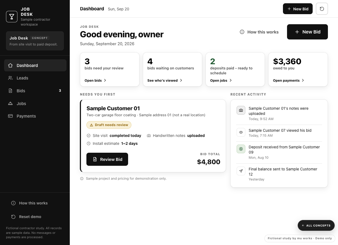Click the checkmark icon beside Site visit
This screenshot has height=245, width=338.
[x=89, y=136]
